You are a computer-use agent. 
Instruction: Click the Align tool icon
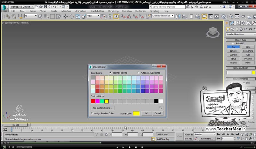184,16
